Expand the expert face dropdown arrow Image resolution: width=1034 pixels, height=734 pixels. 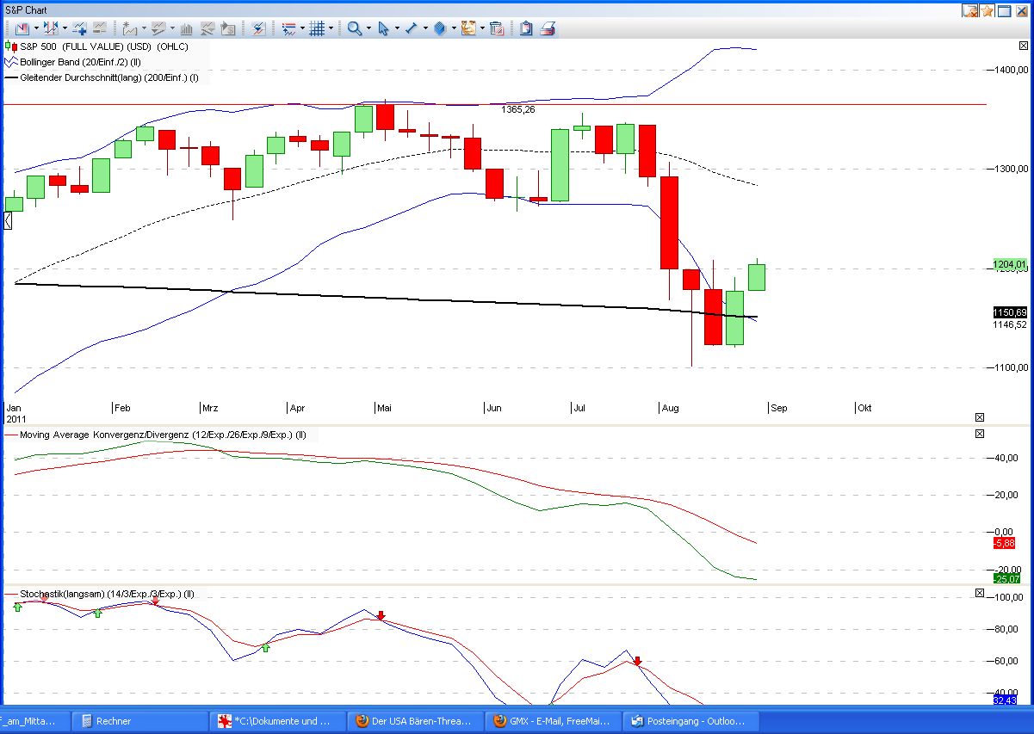click(x=482, y=28)
